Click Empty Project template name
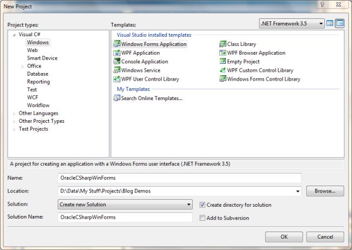352x250 pixels. [x=243, y=62]
